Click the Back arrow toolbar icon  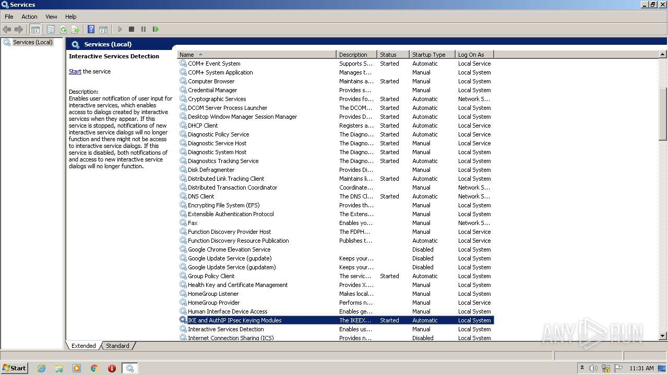tap(7, 30)
